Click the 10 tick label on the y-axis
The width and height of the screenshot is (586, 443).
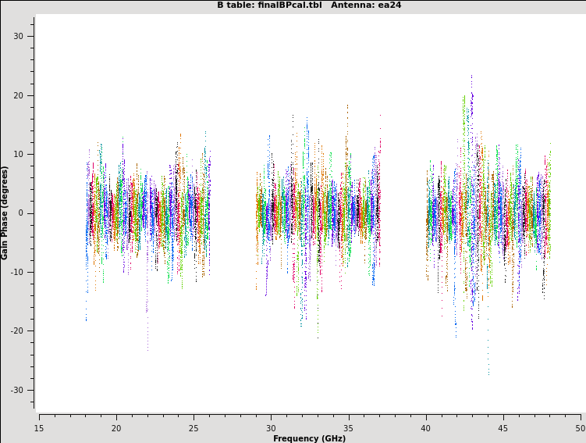click(x=19, y=155)
